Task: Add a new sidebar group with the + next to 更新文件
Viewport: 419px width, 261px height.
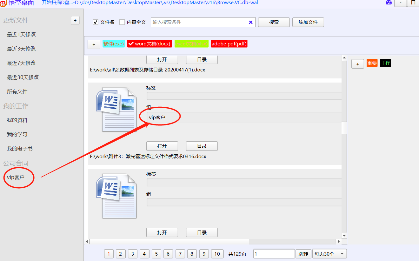Action: (x=75, y=20)
